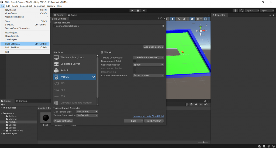
Task: Open the GameObject menu
Action: [x=26, y=6]
